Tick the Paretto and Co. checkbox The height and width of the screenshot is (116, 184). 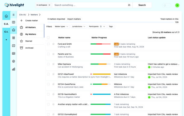[48, 54]
